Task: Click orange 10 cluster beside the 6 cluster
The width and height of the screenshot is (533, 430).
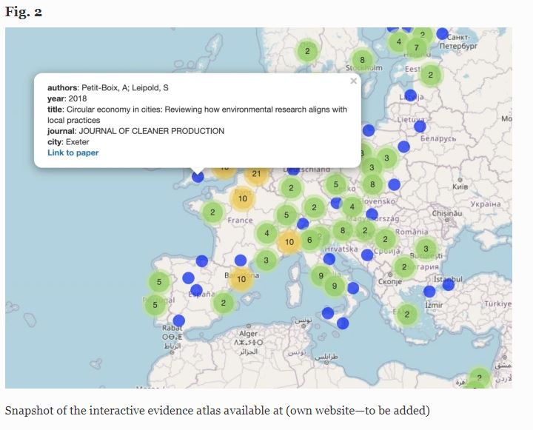Action: (x=289, y=242)
